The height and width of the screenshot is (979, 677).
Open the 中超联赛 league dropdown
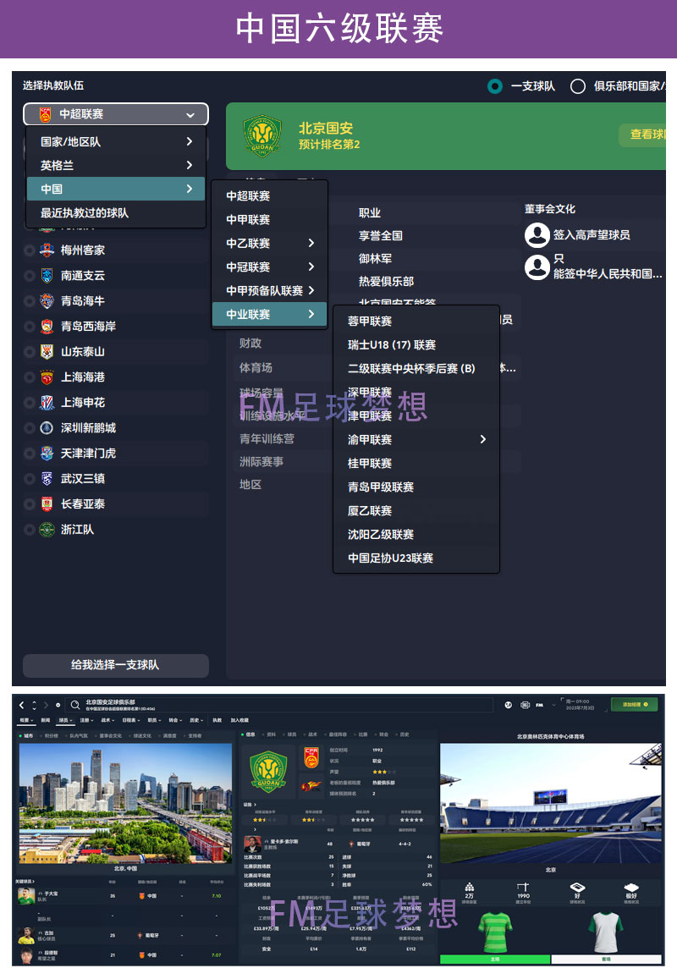click(116, 114)
